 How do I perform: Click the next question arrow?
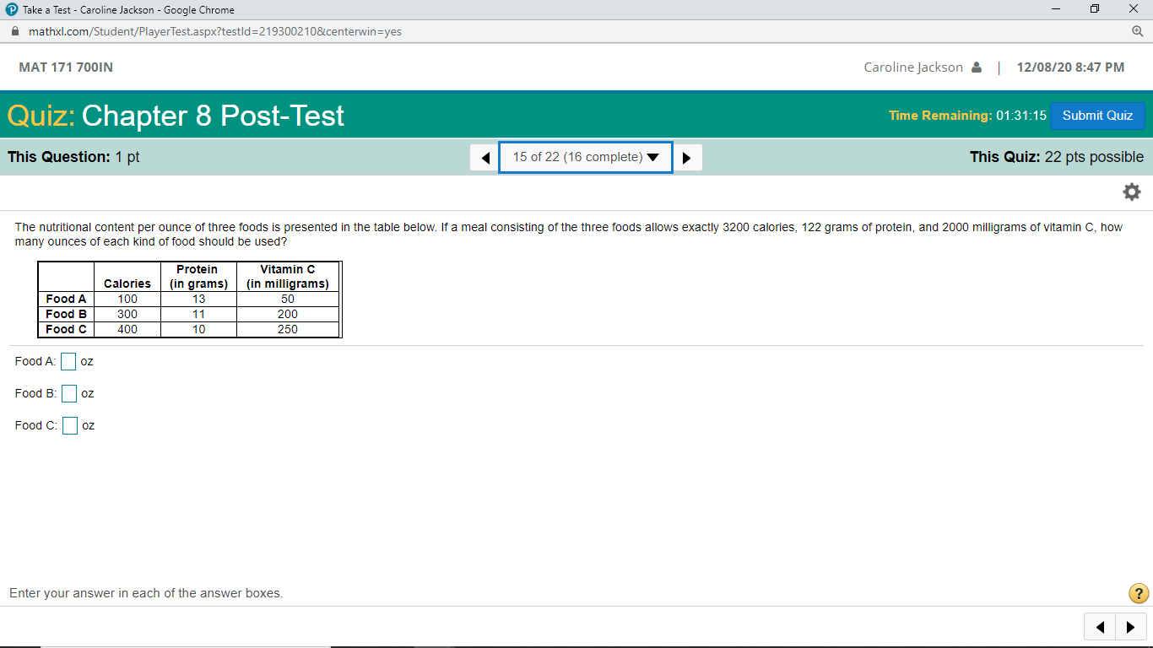pyautogui.click(x=687, y=157)
